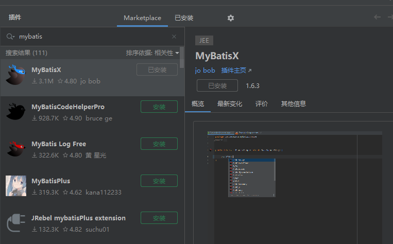This screenshot has width=393, height=244.
Task: Select MyBatisCodeHelperPro black bird icon
Action: coord(16,112)
